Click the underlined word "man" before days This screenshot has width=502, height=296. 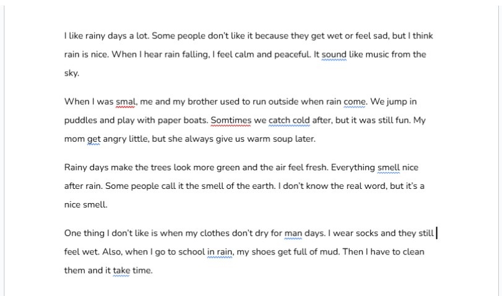click(x=293, y=233)
